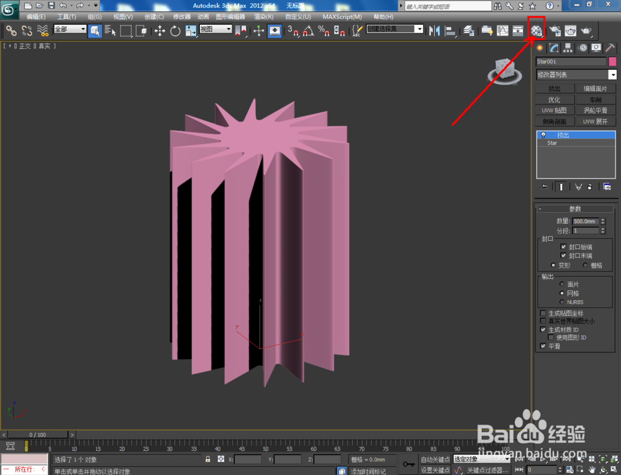The width and height of the screenshot is (621, 475).
Task: Click the Mirror tool icon
Action: 435,30
